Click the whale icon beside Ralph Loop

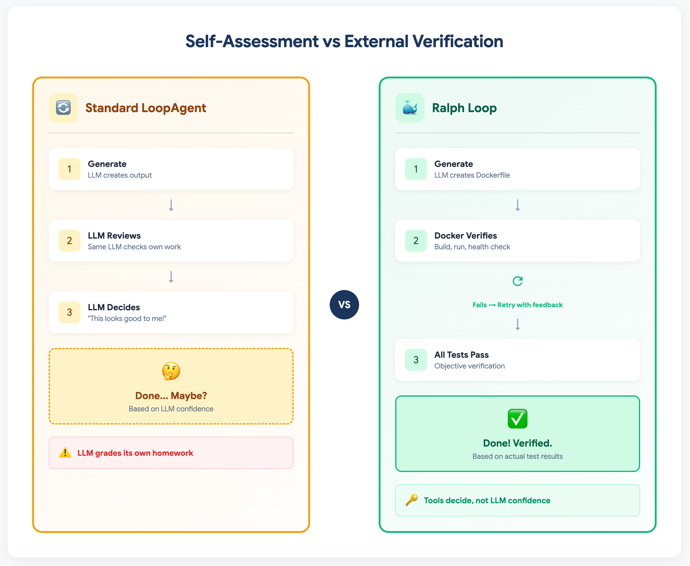click(x=410, y=108)
